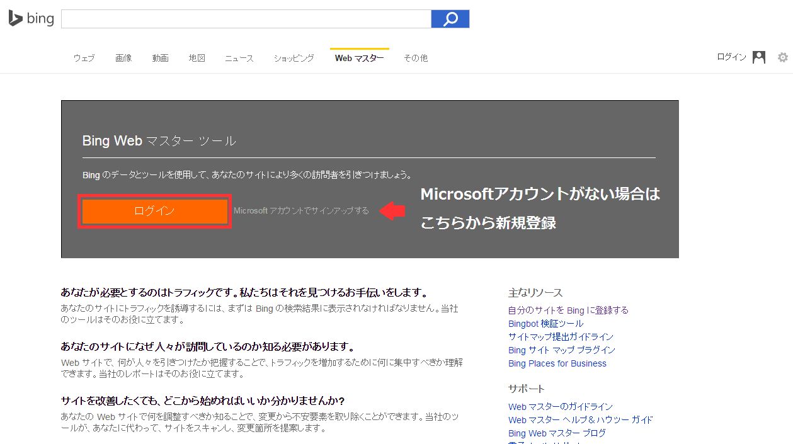
Task: Open the account avatar icon
Action: (x=759, y=57)
